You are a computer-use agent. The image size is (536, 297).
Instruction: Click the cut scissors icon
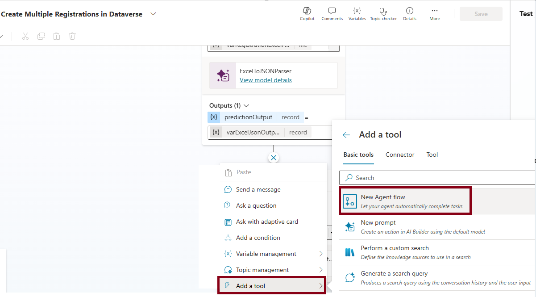(25, 37)
